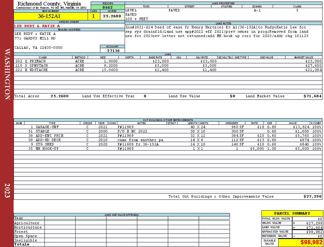324x247 pixels.
Task: Click the WASHINGTON district sidebar label
Action: [7, 74]
